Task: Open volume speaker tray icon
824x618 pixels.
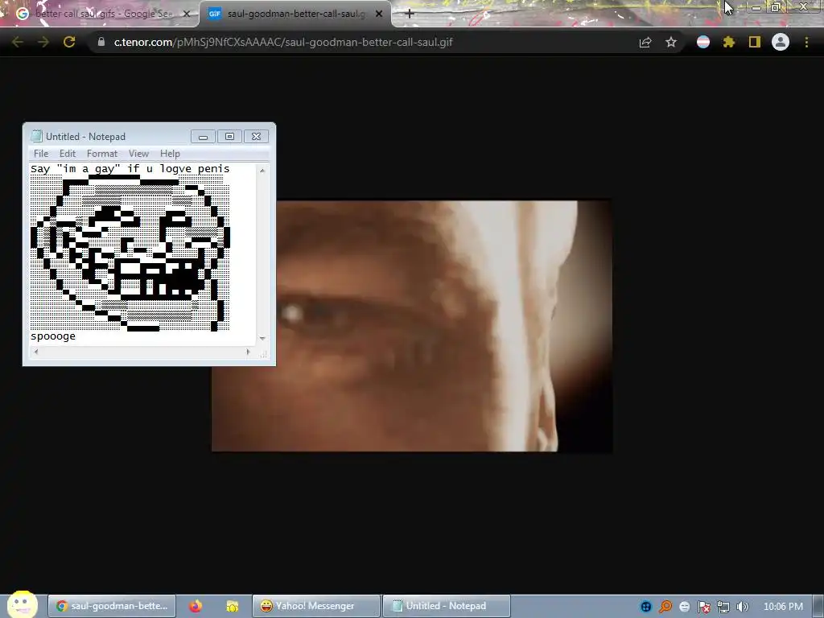Action: (x=742, y=607)
